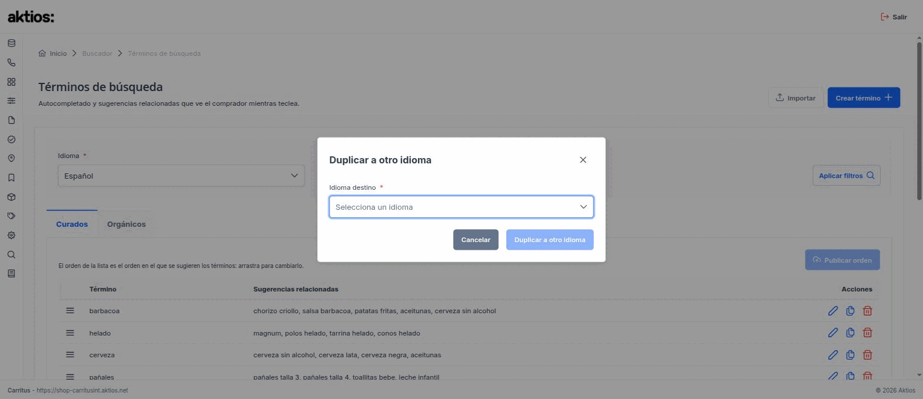The height and width of the screenshot is (399, 923).
Task: Open the list page icon in sidebar
Action: pyautogui.click(x=11, y=274)
